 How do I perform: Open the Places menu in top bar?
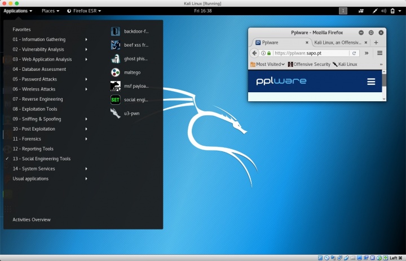50,11
